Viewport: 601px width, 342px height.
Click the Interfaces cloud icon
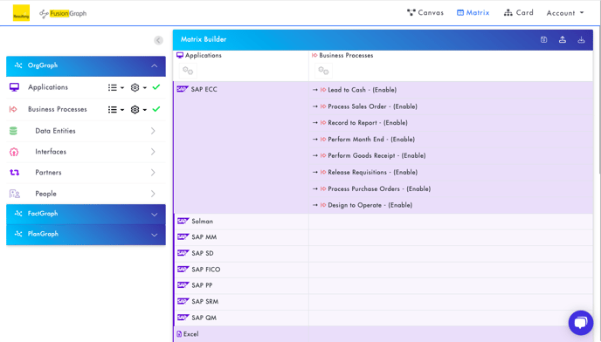tap(14, 152)
